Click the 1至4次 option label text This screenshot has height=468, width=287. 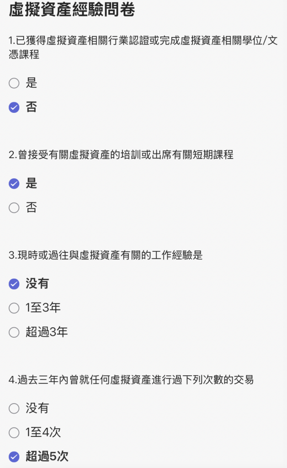pos(43,432)
